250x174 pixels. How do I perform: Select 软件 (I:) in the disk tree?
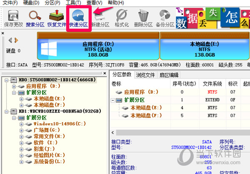coord(43,142)
